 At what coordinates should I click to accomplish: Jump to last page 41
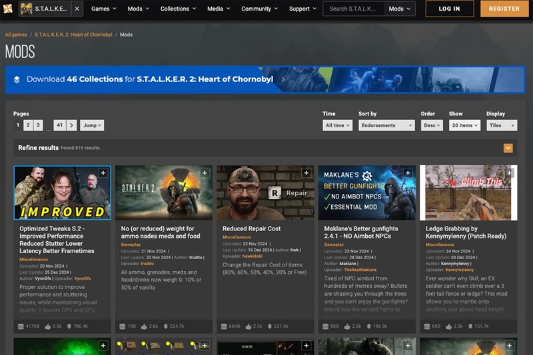point(59,125)
